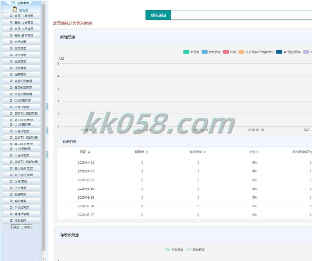The image size is (312, 261).
Task: Click the plus icon next to 日志管理
Action: coord(11,188)
